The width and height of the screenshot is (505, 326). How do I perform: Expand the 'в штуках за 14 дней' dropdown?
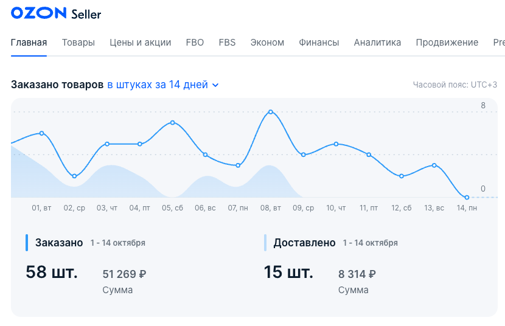163,85
